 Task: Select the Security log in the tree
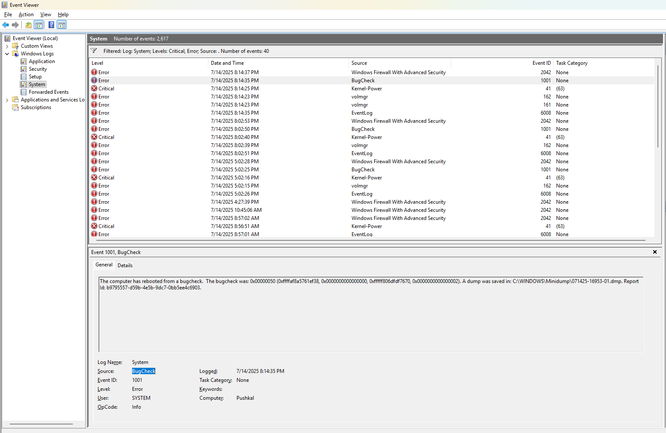tap(37, 69)
